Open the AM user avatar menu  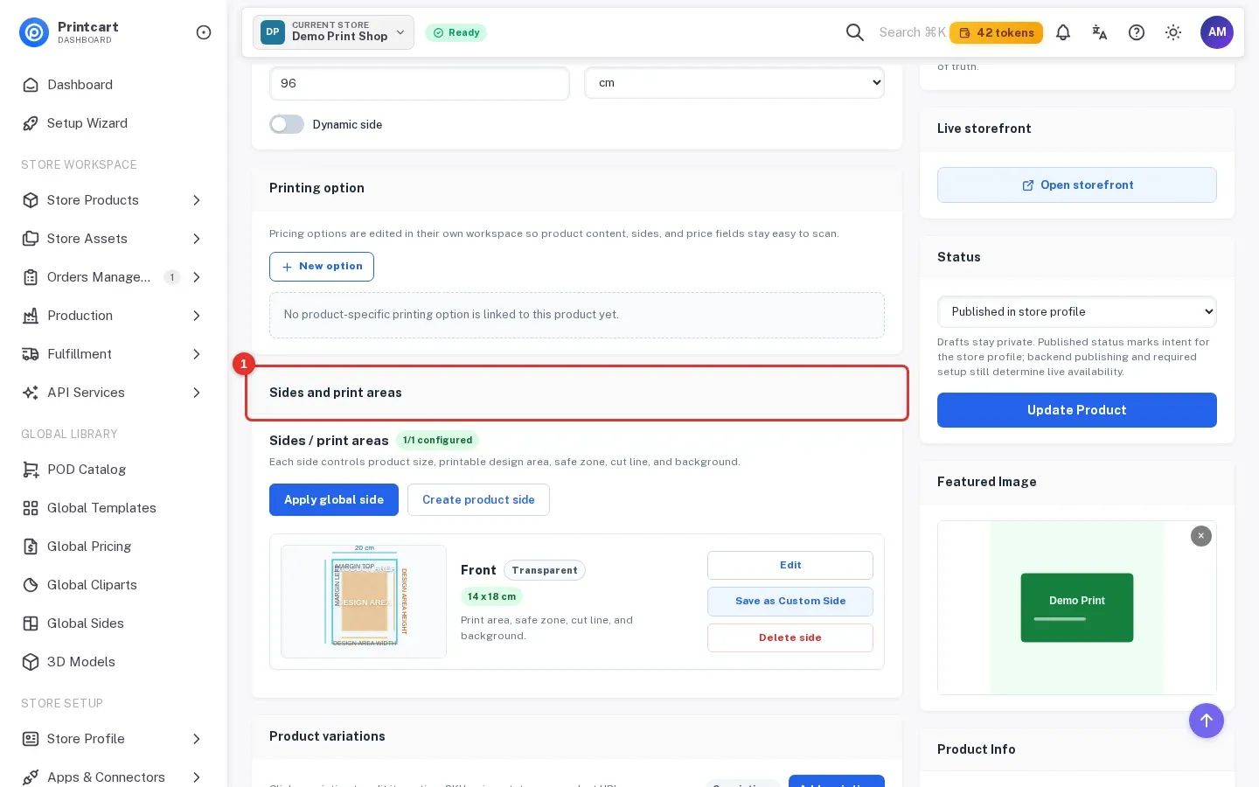tap(1217, 32)
